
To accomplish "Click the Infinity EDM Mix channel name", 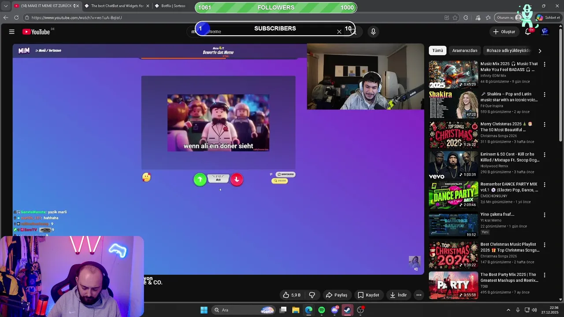I will 494,76.
